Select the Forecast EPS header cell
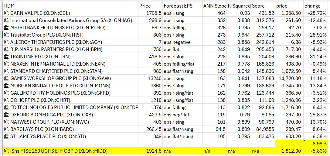The image size is (330, 156). [182, 6]
